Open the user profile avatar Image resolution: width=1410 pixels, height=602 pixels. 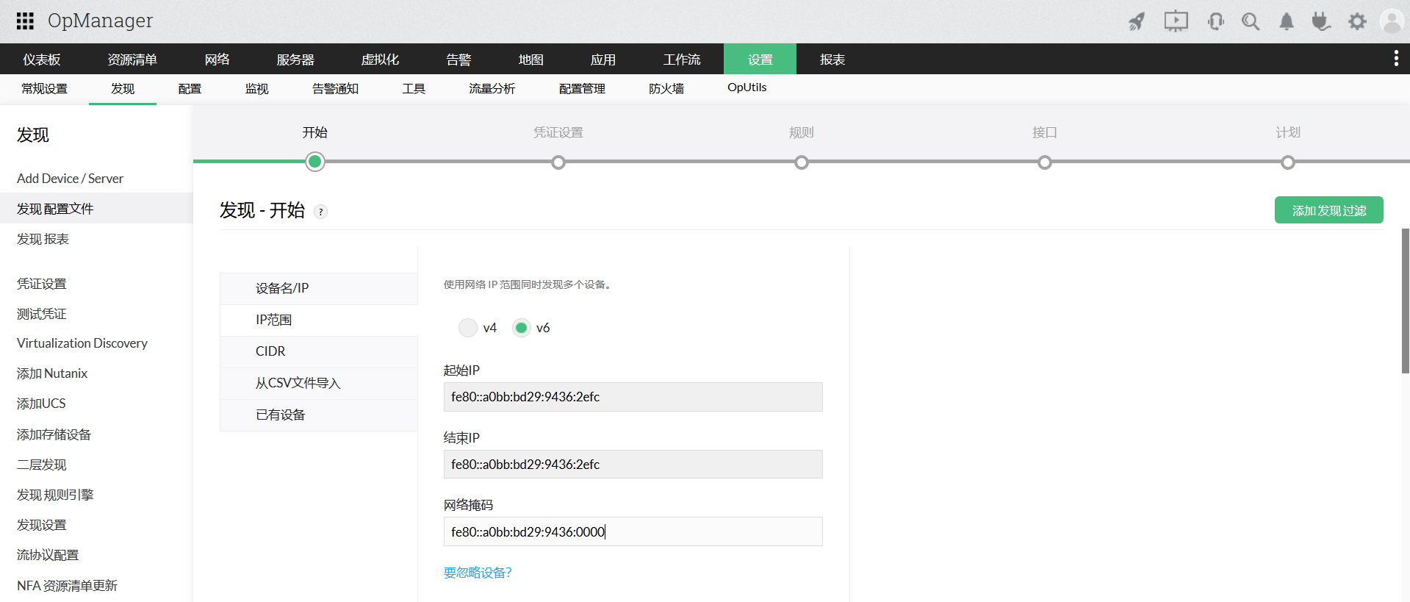pyautogui.click(x=1392, y=21)
